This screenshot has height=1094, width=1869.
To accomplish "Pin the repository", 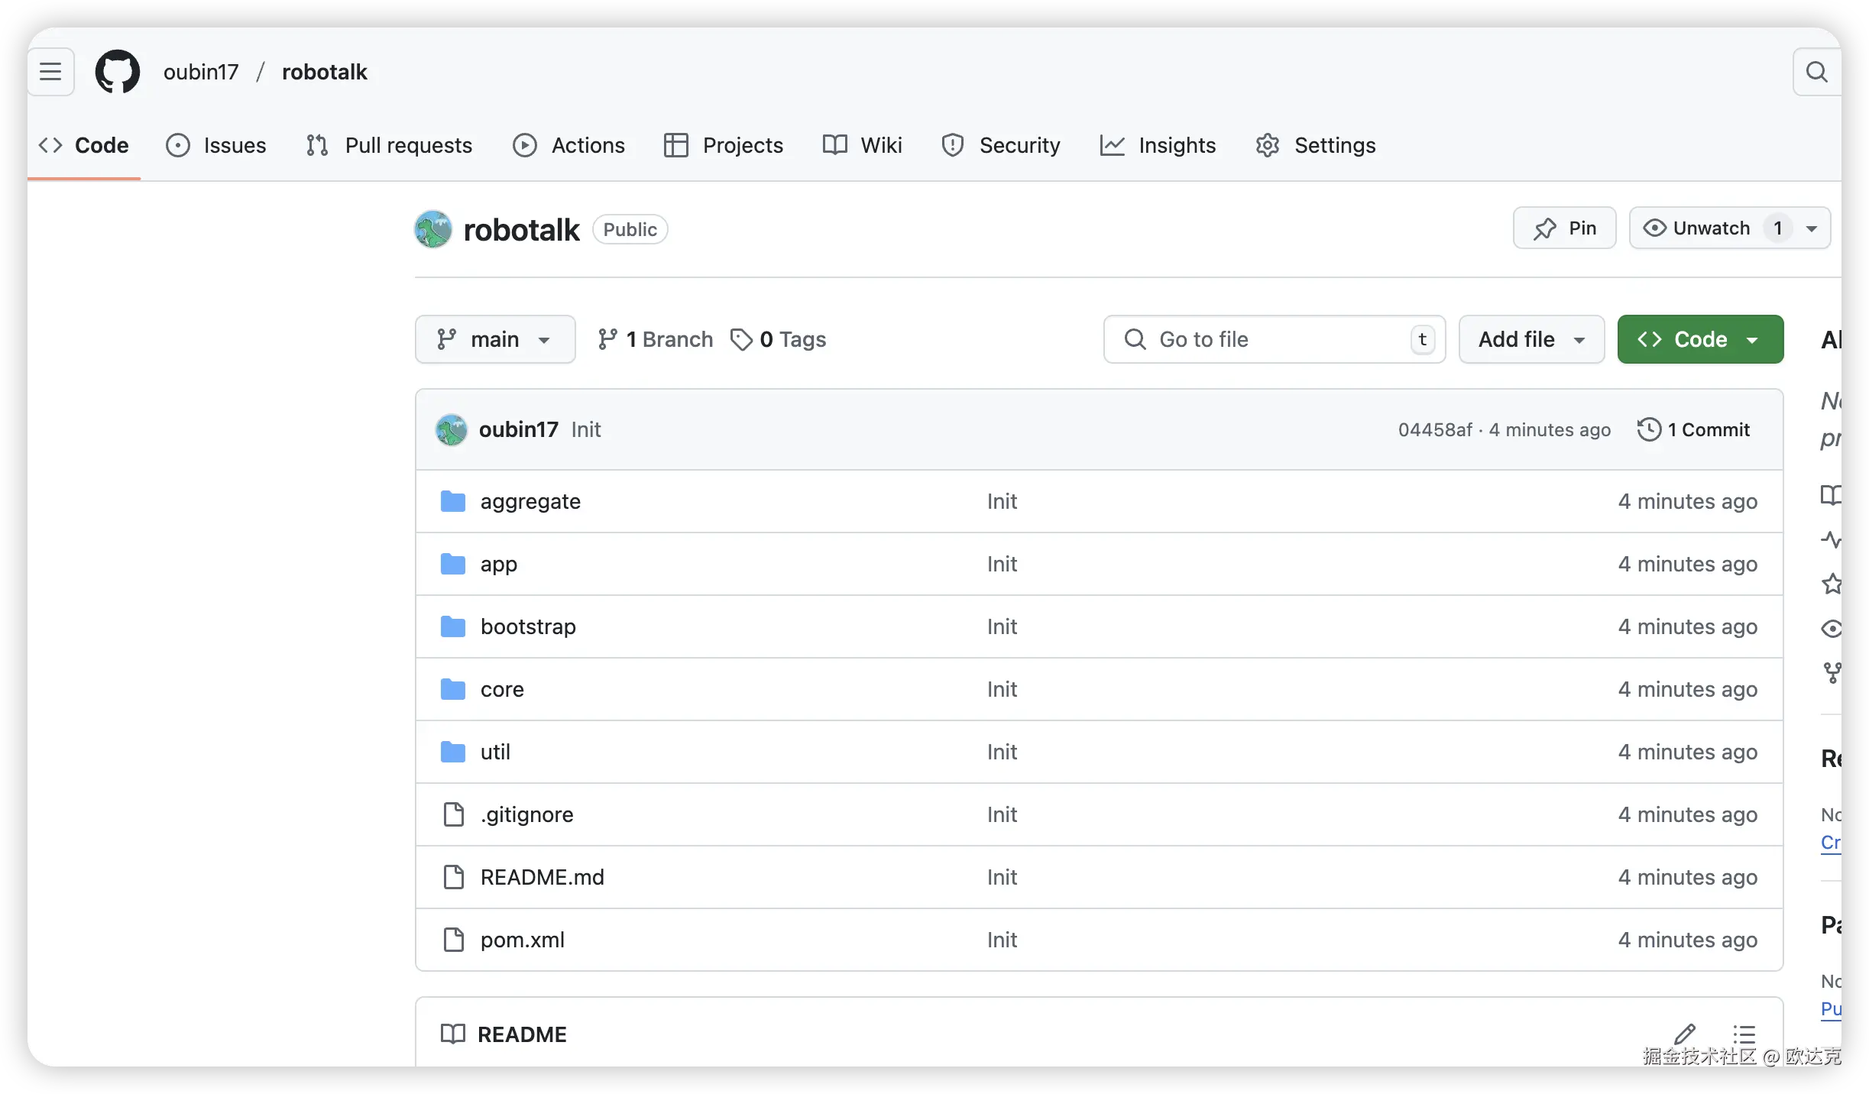I will coord(1564,228).
